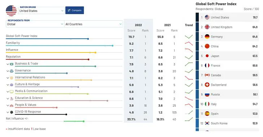Viewport: 263px width, 137px height.
Task: Click the COVID-19 Response trend sparkline
Action: click(x=189, y=112)
